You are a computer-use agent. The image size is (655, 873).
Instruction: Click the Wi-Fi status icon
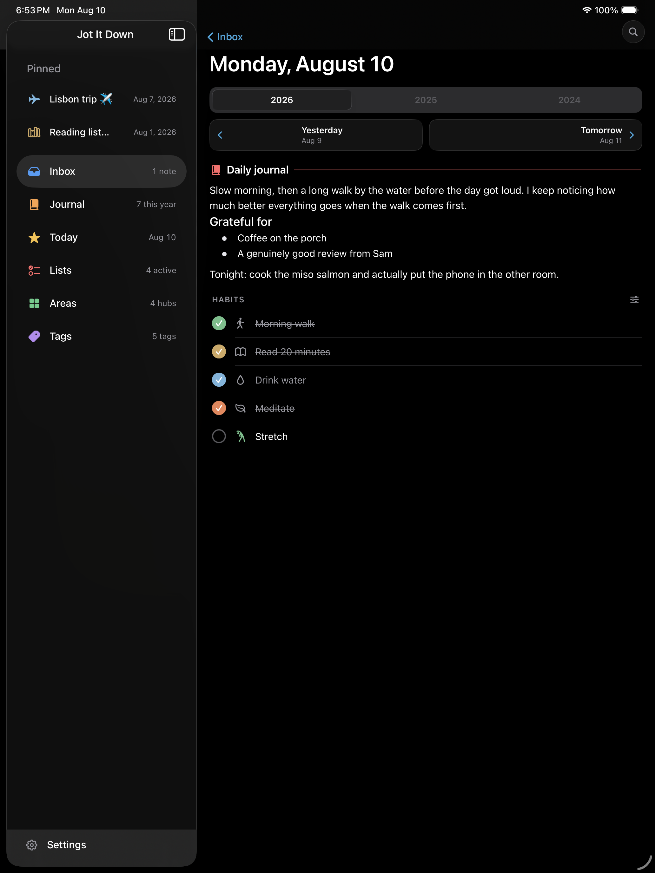(x=587, y=10)
